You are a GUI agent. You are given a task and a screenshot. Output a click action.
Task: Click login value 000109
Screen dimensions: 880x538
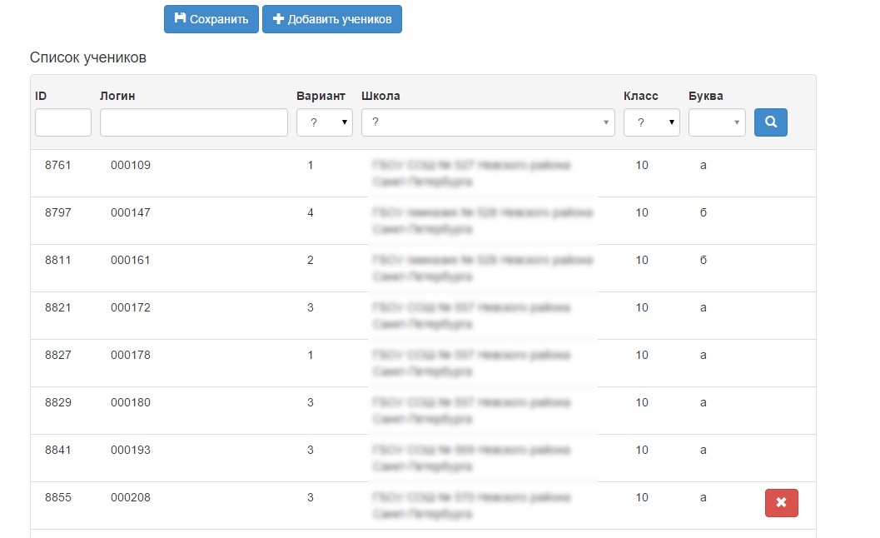pyautogui.click(x=130, y=165)
